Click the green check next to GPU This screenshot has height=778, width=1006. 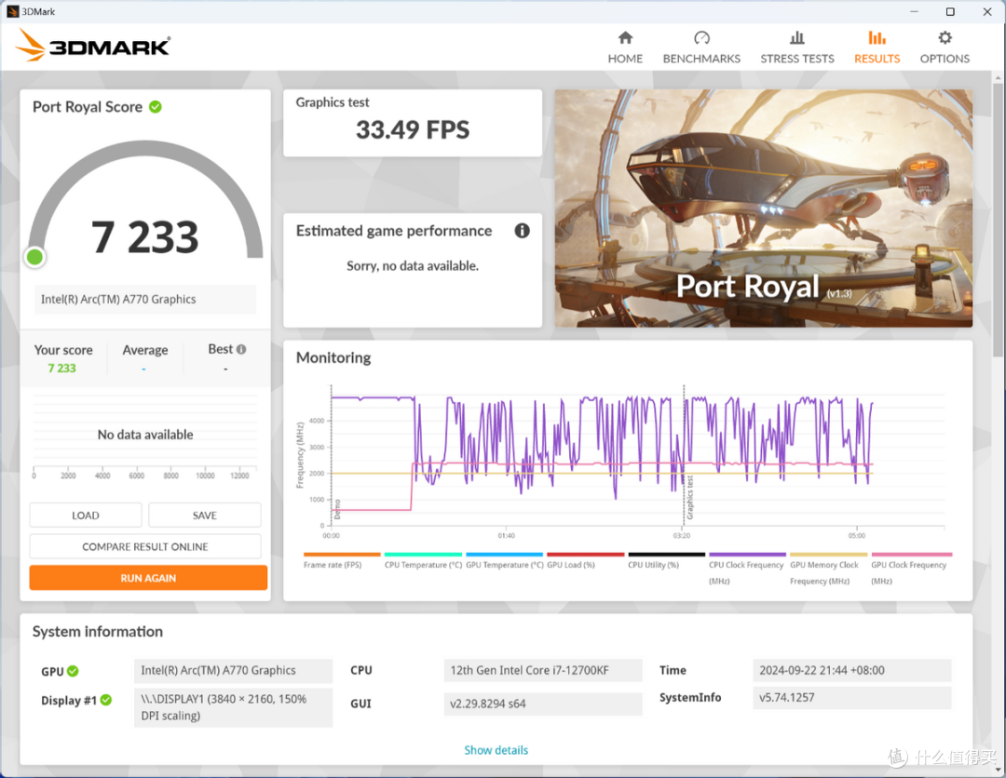(73, 671)
